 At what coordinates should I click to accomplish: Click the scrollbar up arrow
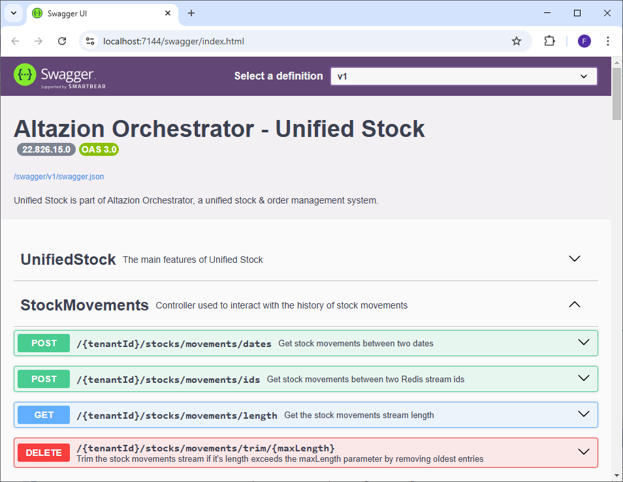point(616,62)
